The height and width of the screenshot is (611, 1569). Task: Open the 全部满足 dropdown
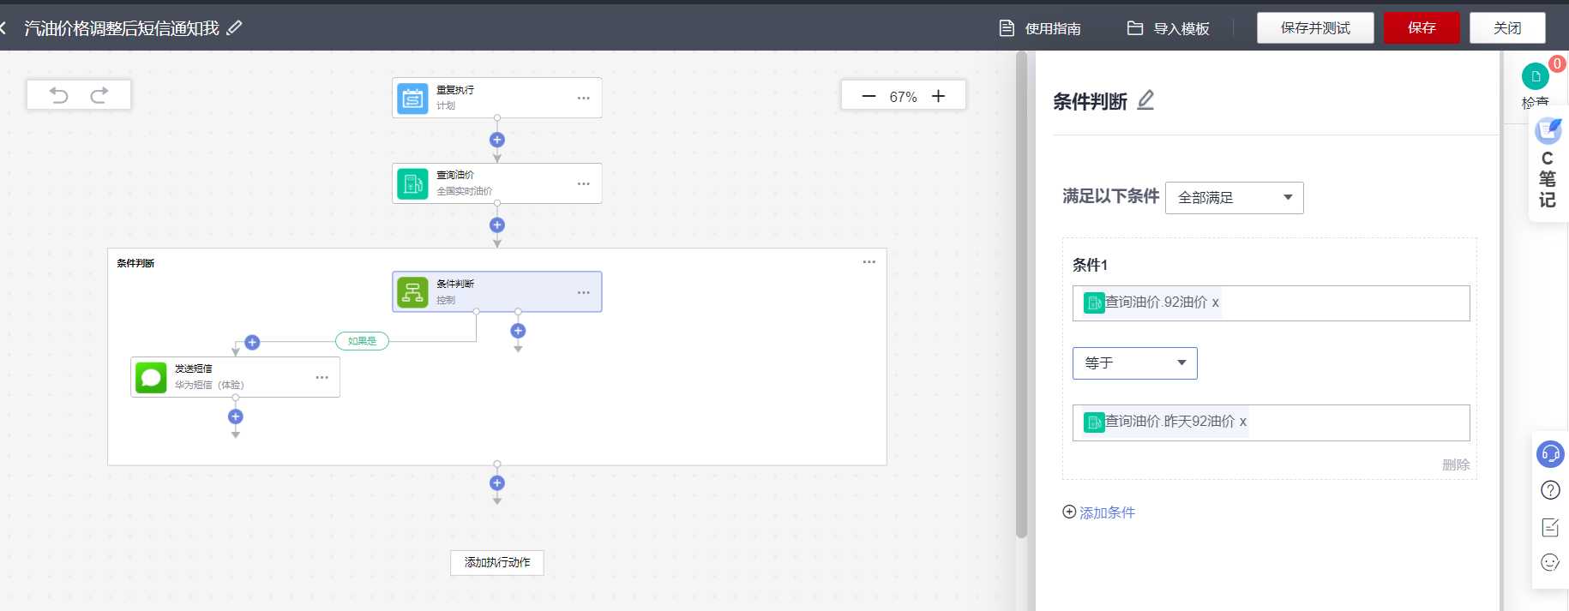click(x=1235, y=198)
